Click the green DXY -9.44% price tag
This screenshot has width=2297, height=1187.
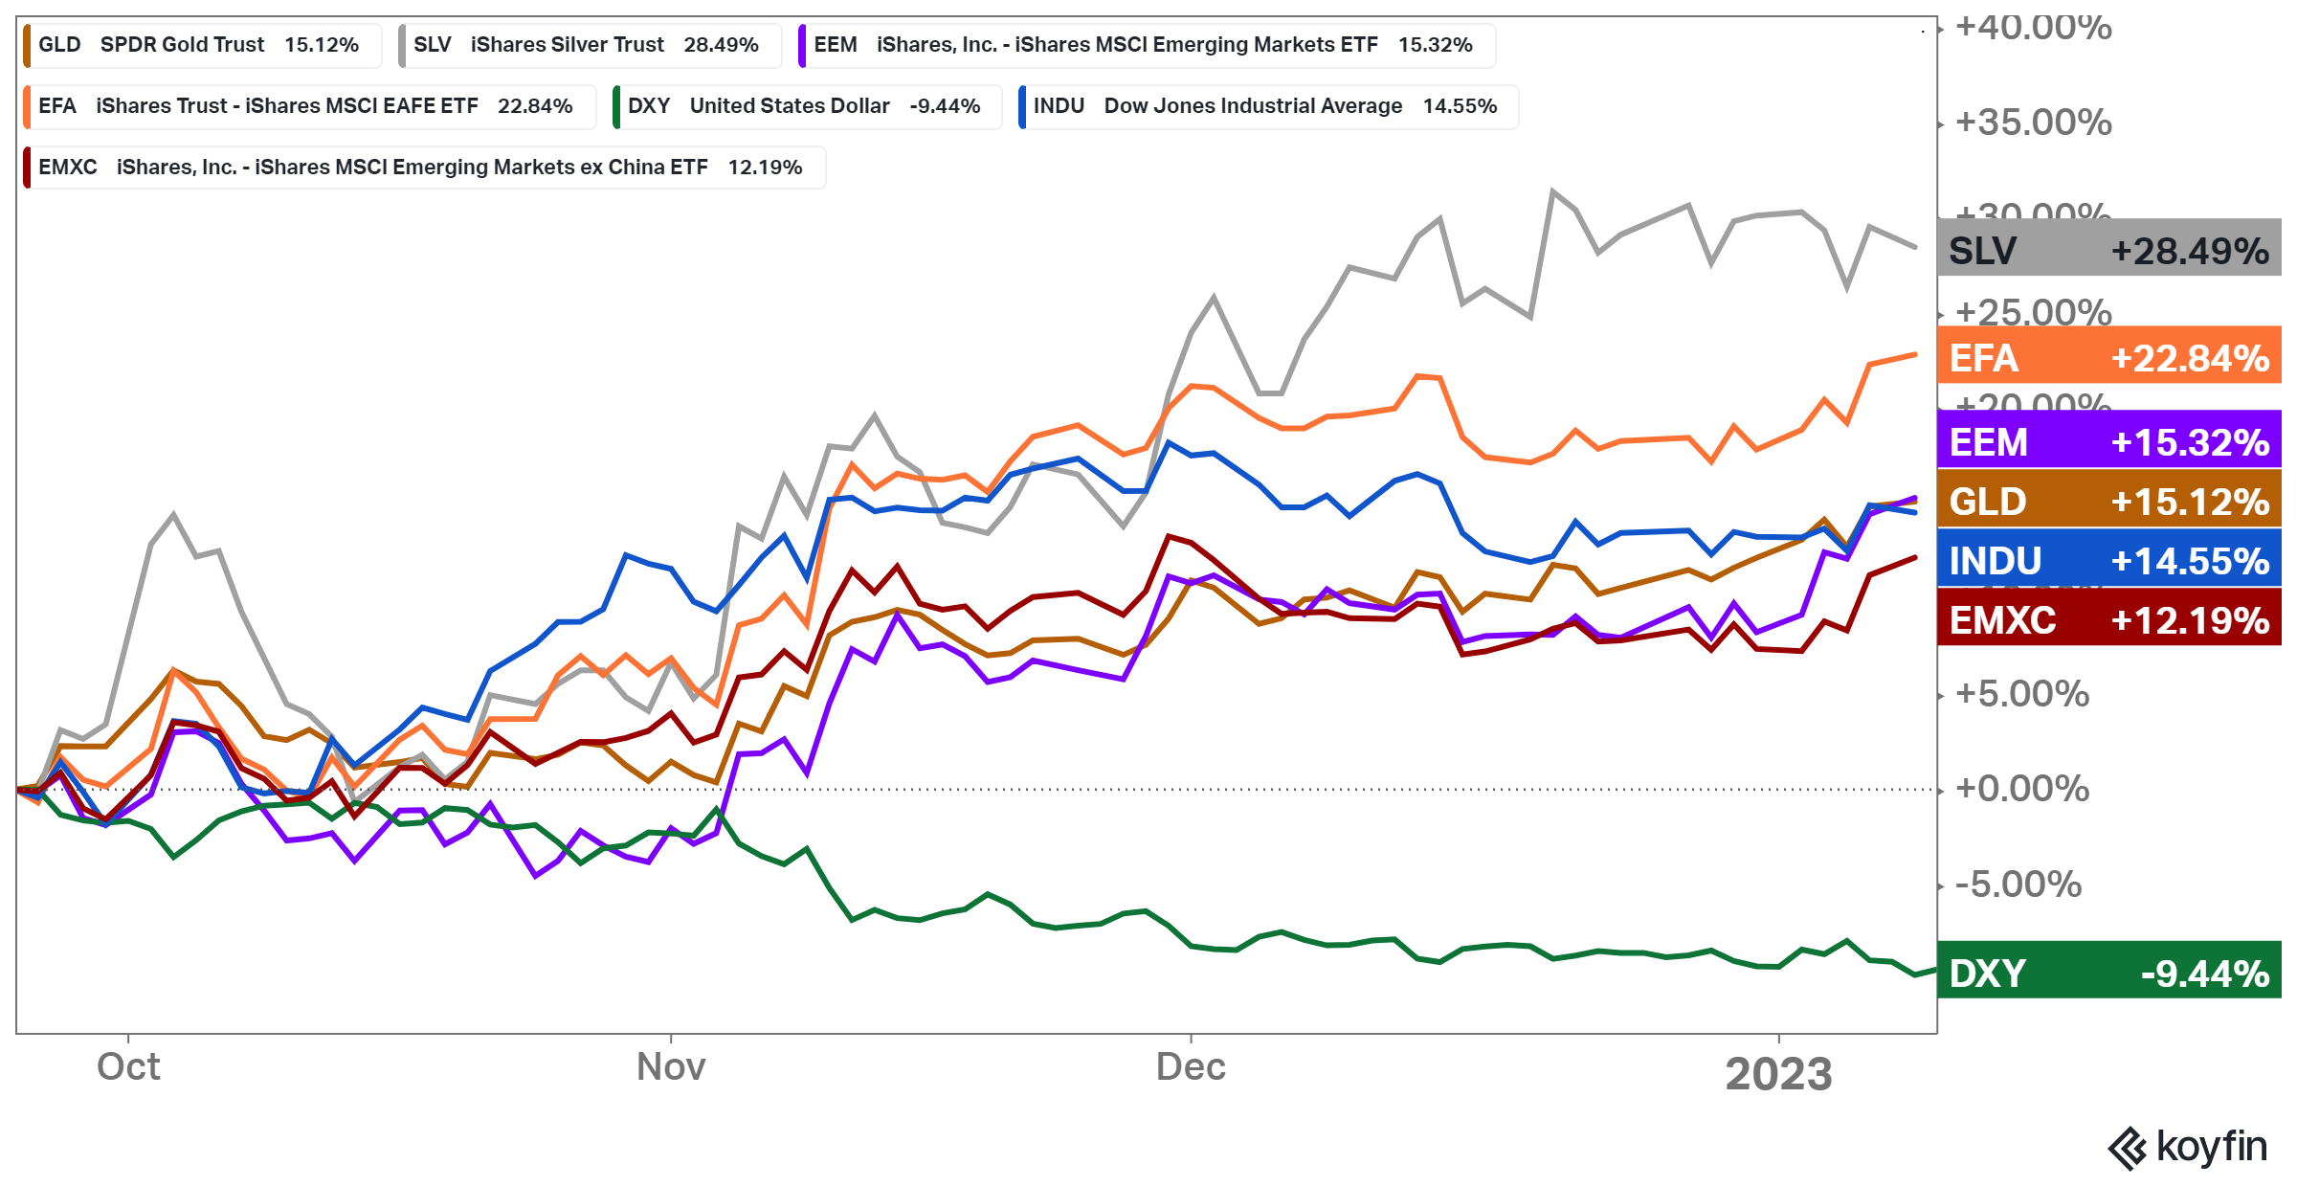tap(2108, 974)
